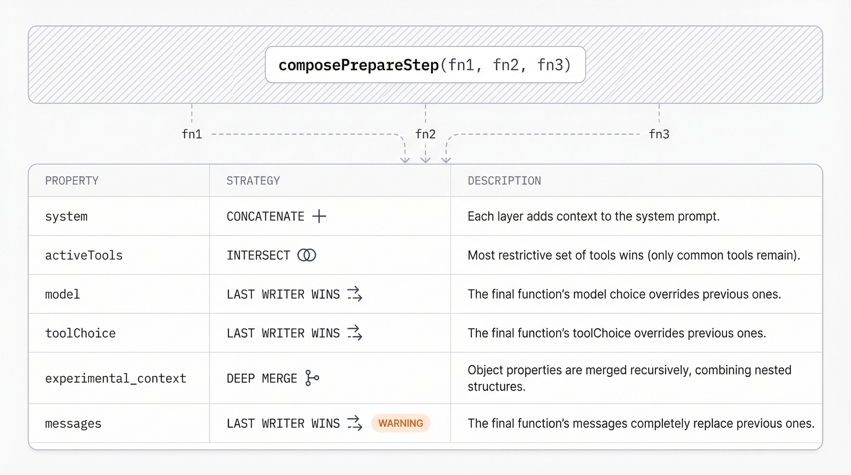Screen dimensions: 851x475
Task: Click the arrows icon in the model row
Action: pos(355,294)
